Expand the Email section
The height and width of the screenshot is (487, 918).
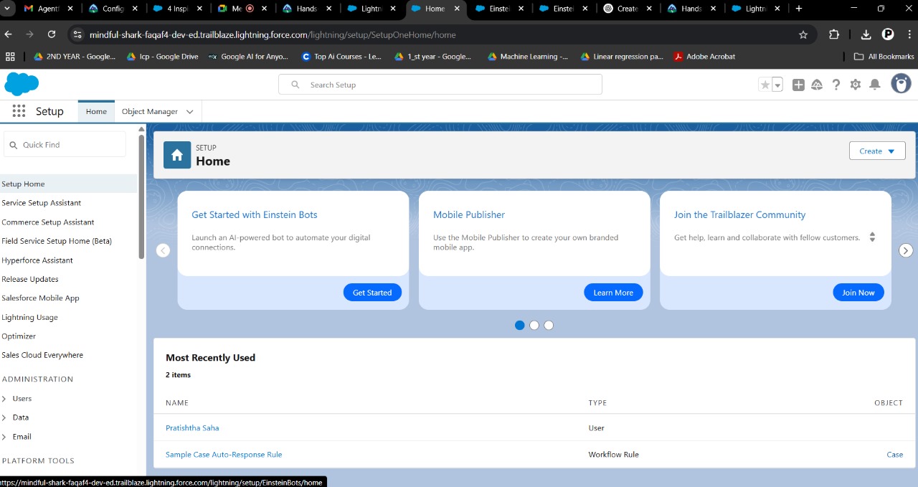click(x=4, y=436)
